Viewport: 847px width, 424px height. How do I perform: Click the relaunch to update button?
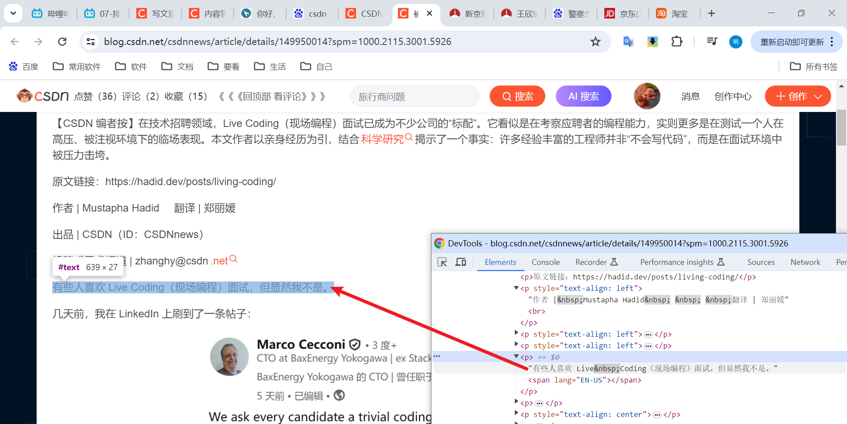click(792, 42)
